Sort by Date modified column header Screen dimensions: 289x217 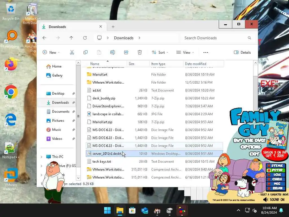point(203,64)
